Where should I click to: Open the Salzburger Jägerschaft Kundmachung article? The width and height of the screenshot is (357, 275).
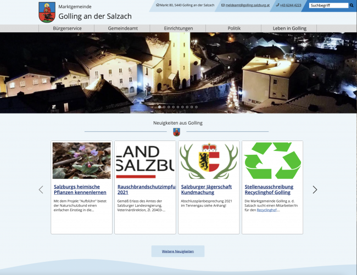(x=207, y=189)
